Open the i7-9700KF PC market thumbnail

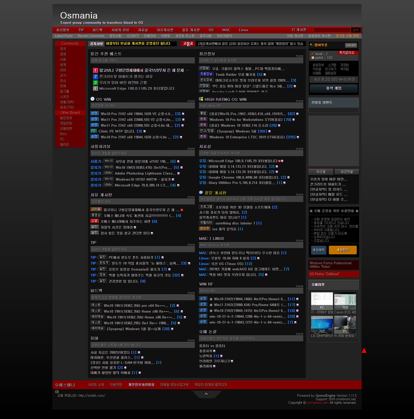322,301
